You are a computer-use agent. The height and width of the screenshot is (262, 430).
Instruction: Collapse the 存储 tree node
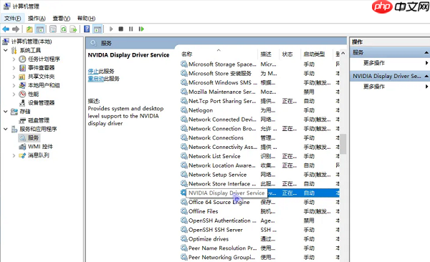(x=6, y=112)
